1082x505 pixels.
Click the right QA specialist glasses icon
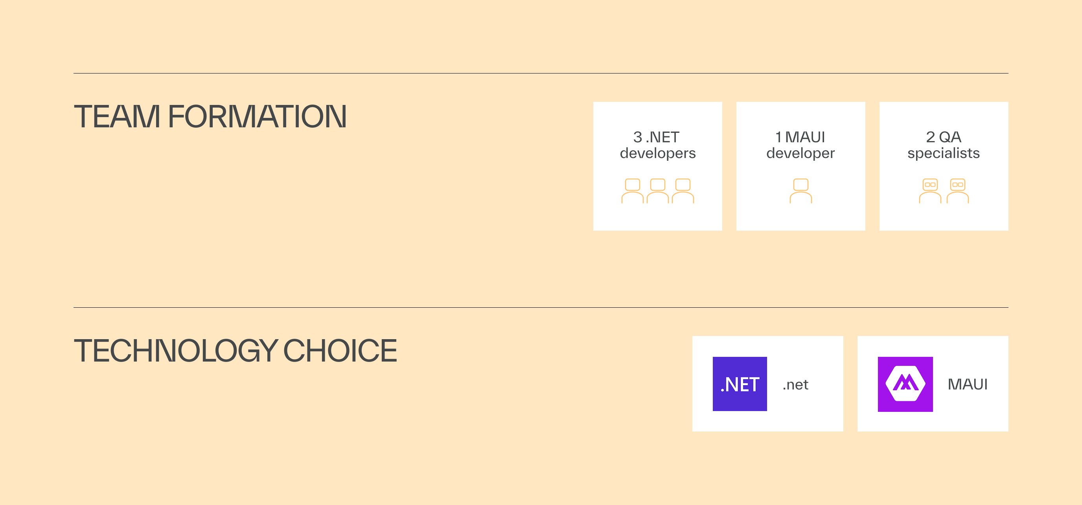[958, 191]
